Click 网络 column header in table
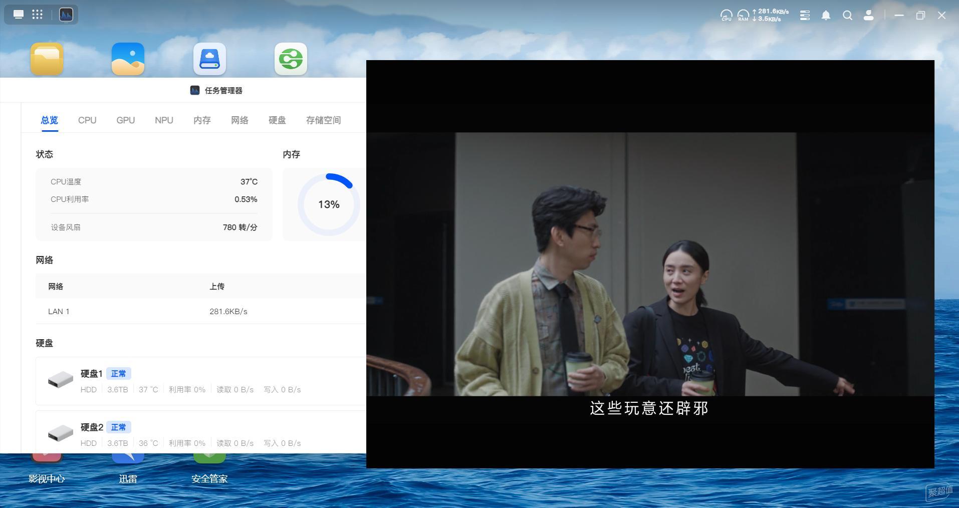This screenshot has width=959, height=508. click(x=56, y=287)
